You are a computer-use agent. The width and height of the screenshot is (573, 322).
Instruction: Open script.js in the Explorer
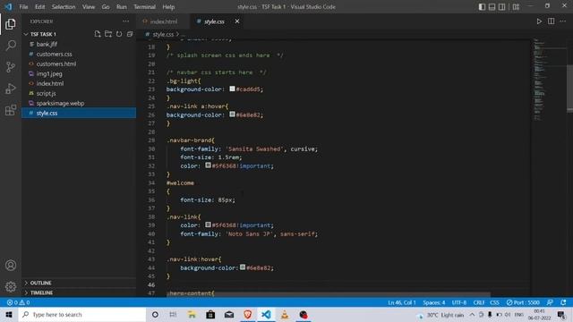46,93
